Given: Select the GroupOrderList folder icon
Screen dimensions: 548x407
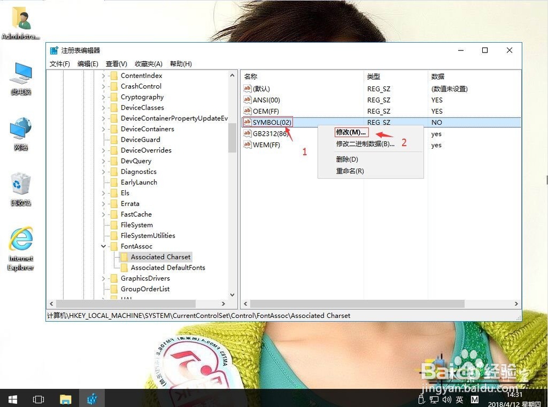Looking at the screenshot, I should pos(113,289).
